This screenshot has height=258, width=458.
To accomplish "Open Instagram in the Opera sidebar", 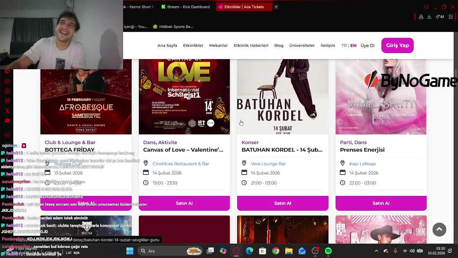I will point(7,101).
